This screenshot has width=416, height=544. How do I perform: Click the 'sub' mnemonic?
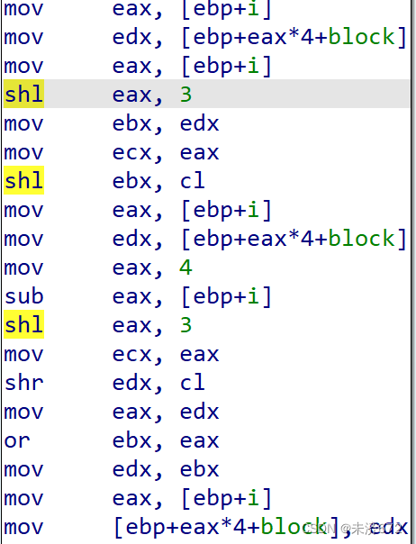(24, 296)
